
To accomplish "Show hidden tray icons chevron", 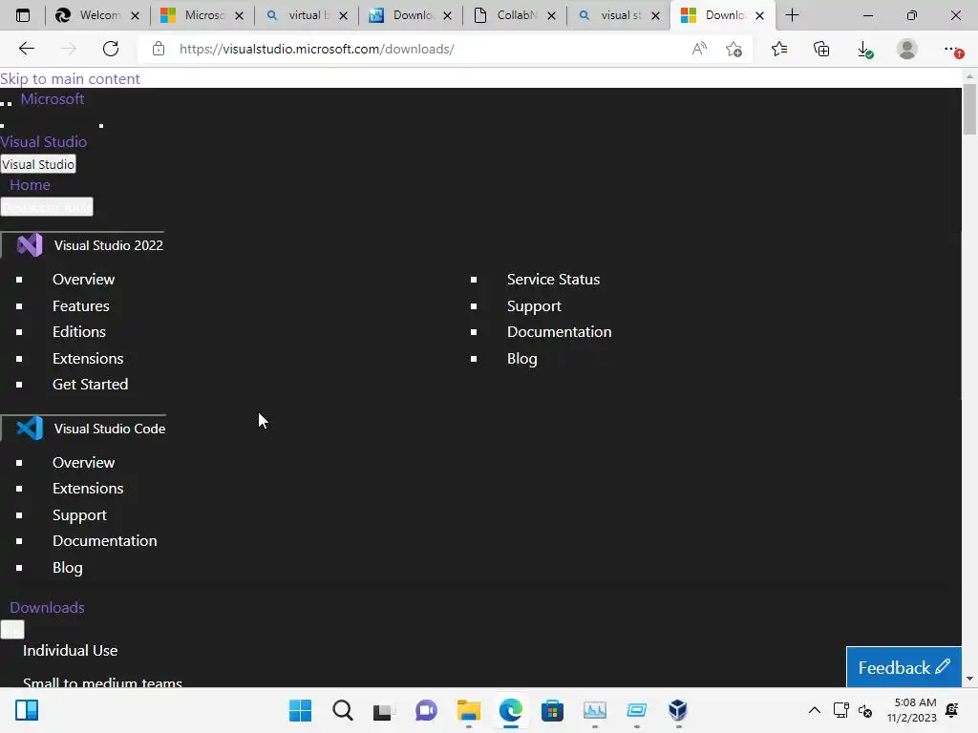I will click(814, 710).
